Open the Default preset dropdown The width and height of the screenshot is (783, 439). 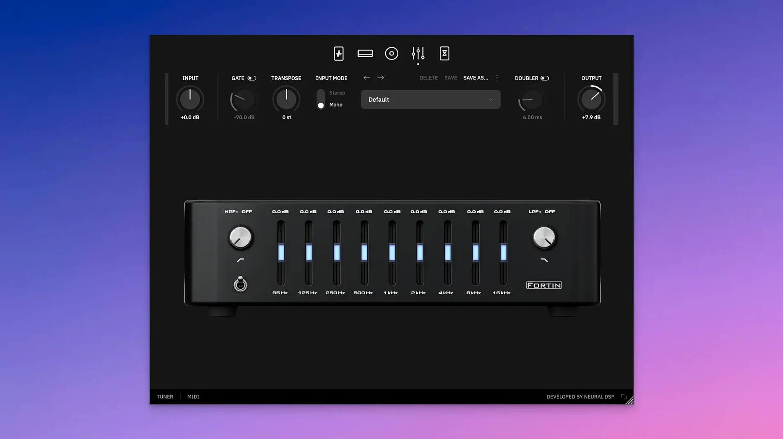pos(431,100)
